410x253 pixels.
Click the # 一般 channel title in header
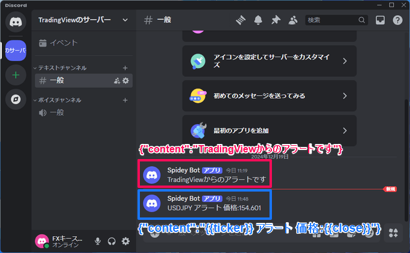[158, 20]
